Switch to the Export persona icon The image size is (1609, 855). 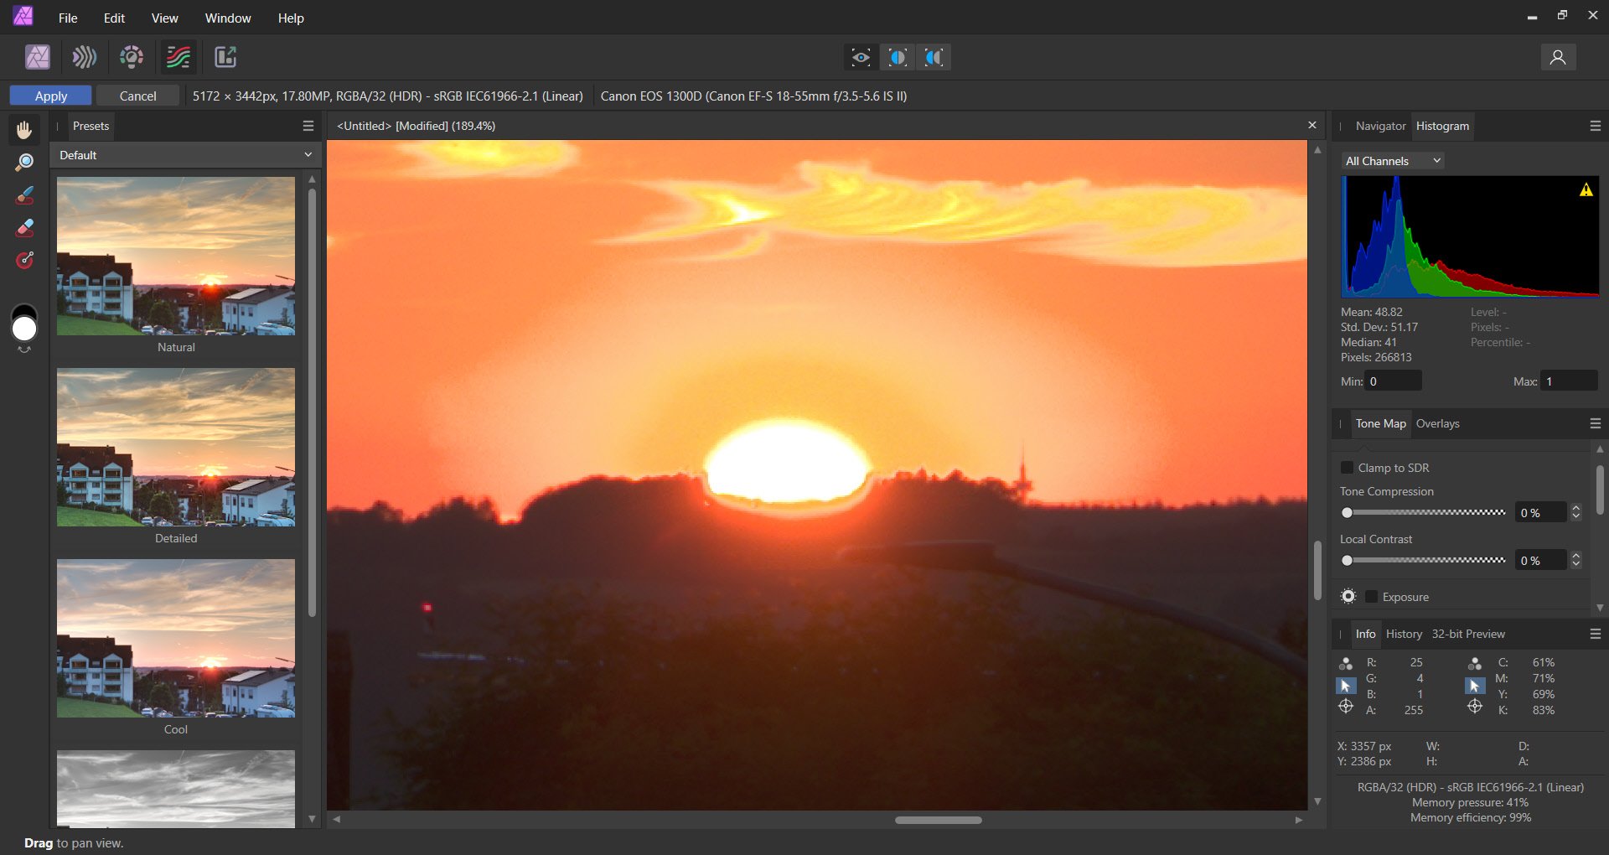coord(225,57)
